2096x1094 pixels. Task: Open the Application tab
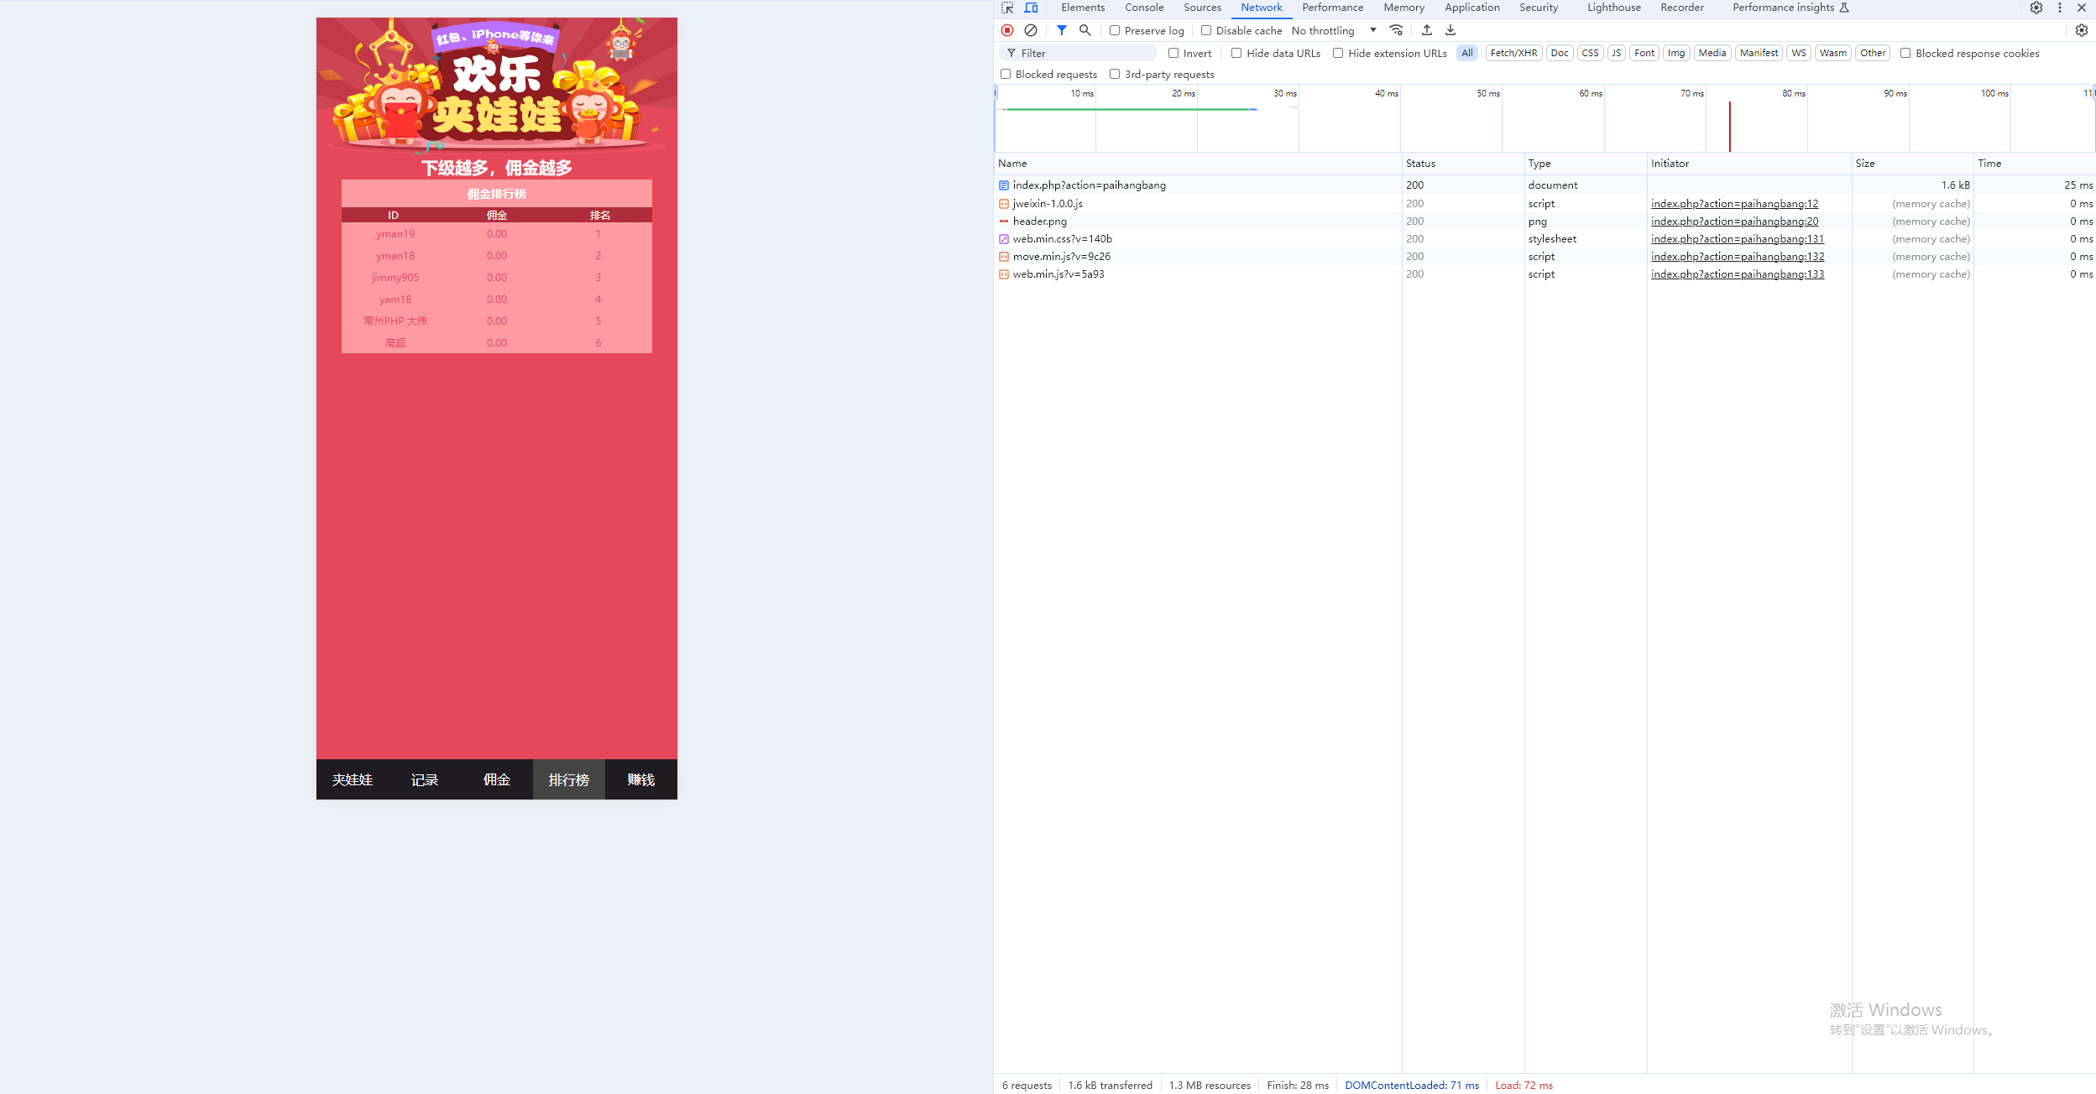coord(1471,8)
